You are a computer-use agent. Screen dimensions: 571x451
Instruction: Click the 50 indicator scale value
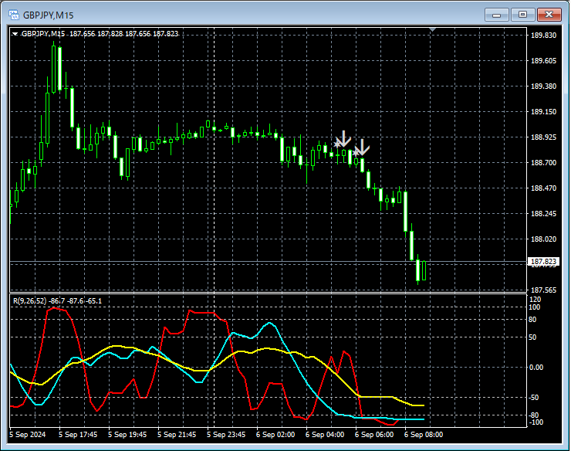532,337
